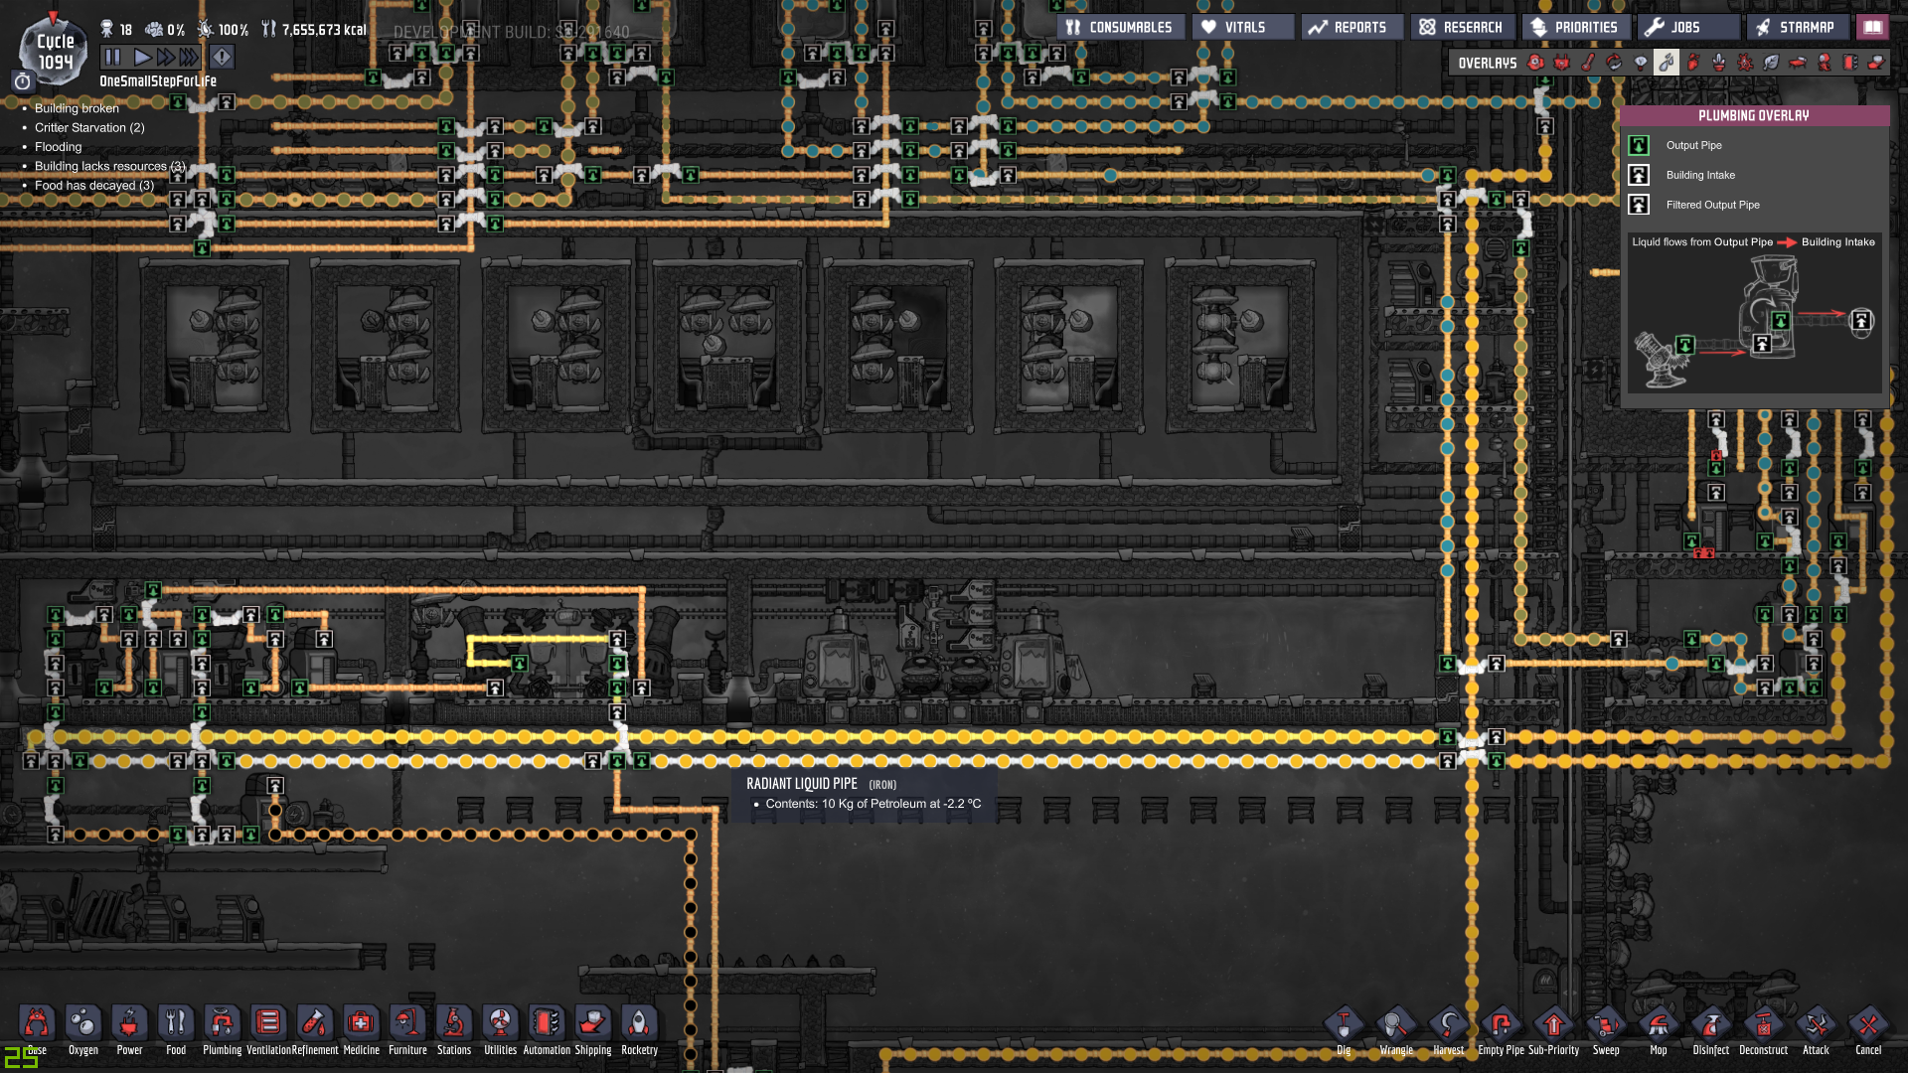Select the Mop tool
Viewport: 1908px width, 1073px height.
click(x=1658, y=1025)
